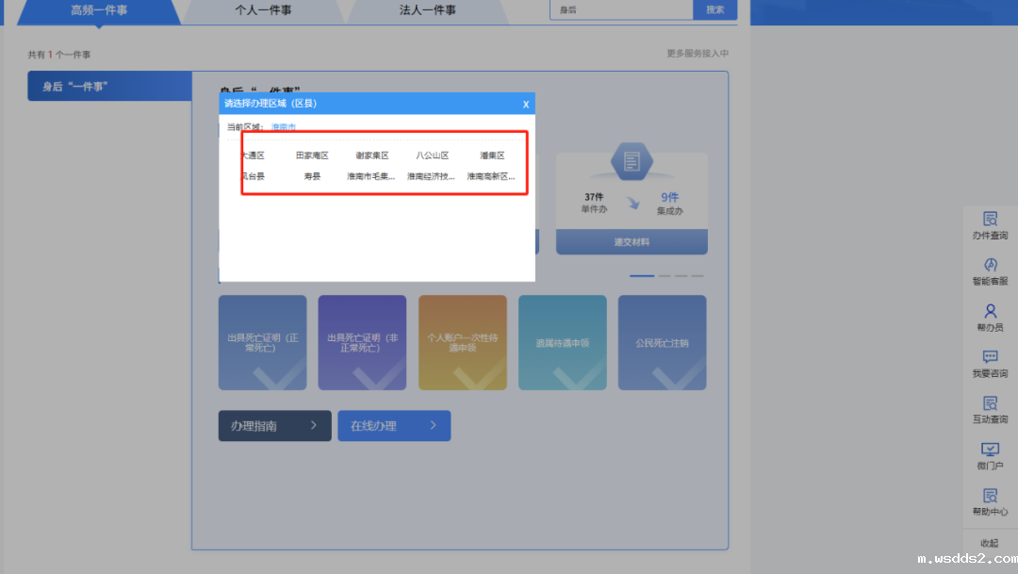Click the 搜索 search button
The width and height of the screenshot is (1018, 574).
[x=714, y=9]
